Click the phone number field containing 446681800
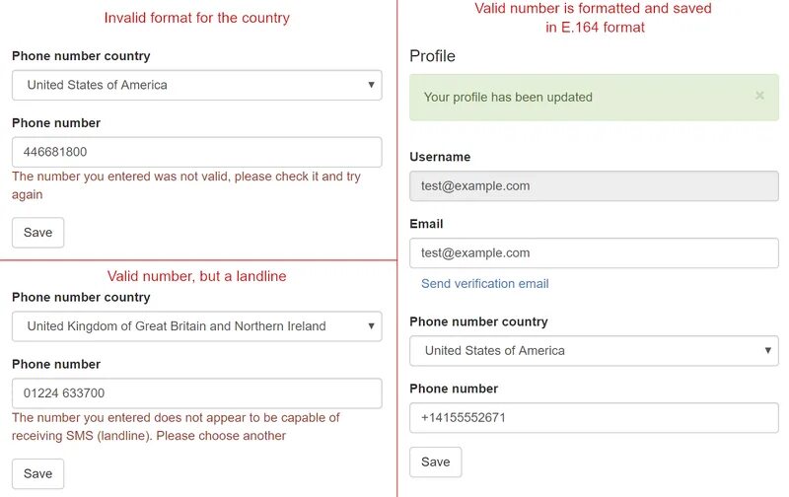 pos(196,152)
